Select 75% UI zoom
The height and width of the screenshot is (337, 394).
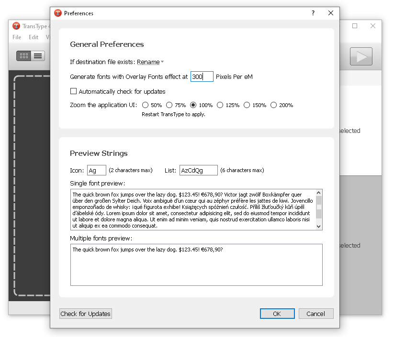click(169, 105)
